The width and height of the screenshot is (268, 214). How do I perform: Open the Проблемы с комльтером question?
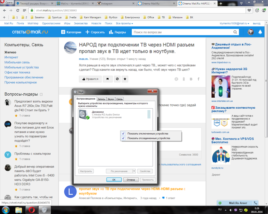coord(32,153)
